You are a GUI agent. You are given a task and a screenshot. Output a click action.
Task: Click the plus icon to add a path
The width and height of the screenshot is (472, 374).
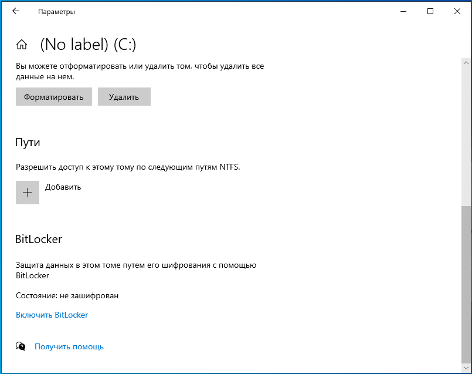pyautogui.click(x=28, y=193)
